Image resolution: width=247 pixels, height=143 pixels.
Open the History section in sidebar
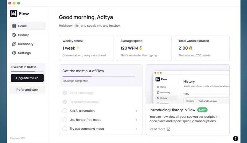(x=23, y=35)
